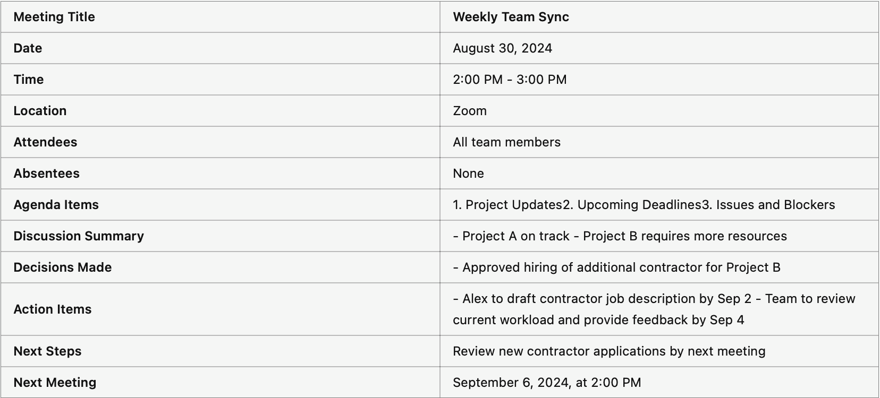Select the Attendees label cell
This screenshot has height=398, width=880.
coord(220,142)
